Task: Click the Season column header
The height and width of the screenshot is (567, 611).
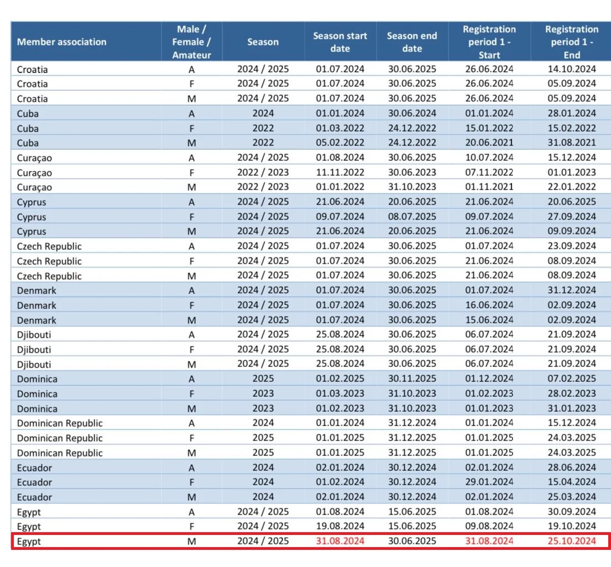Action: (263, 42)
